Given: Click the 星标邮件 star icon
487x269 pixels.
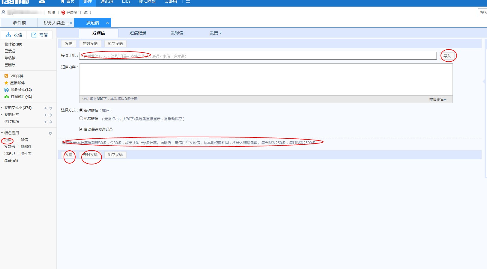Looking at the screenshot, I should click(x=6, y=83).
